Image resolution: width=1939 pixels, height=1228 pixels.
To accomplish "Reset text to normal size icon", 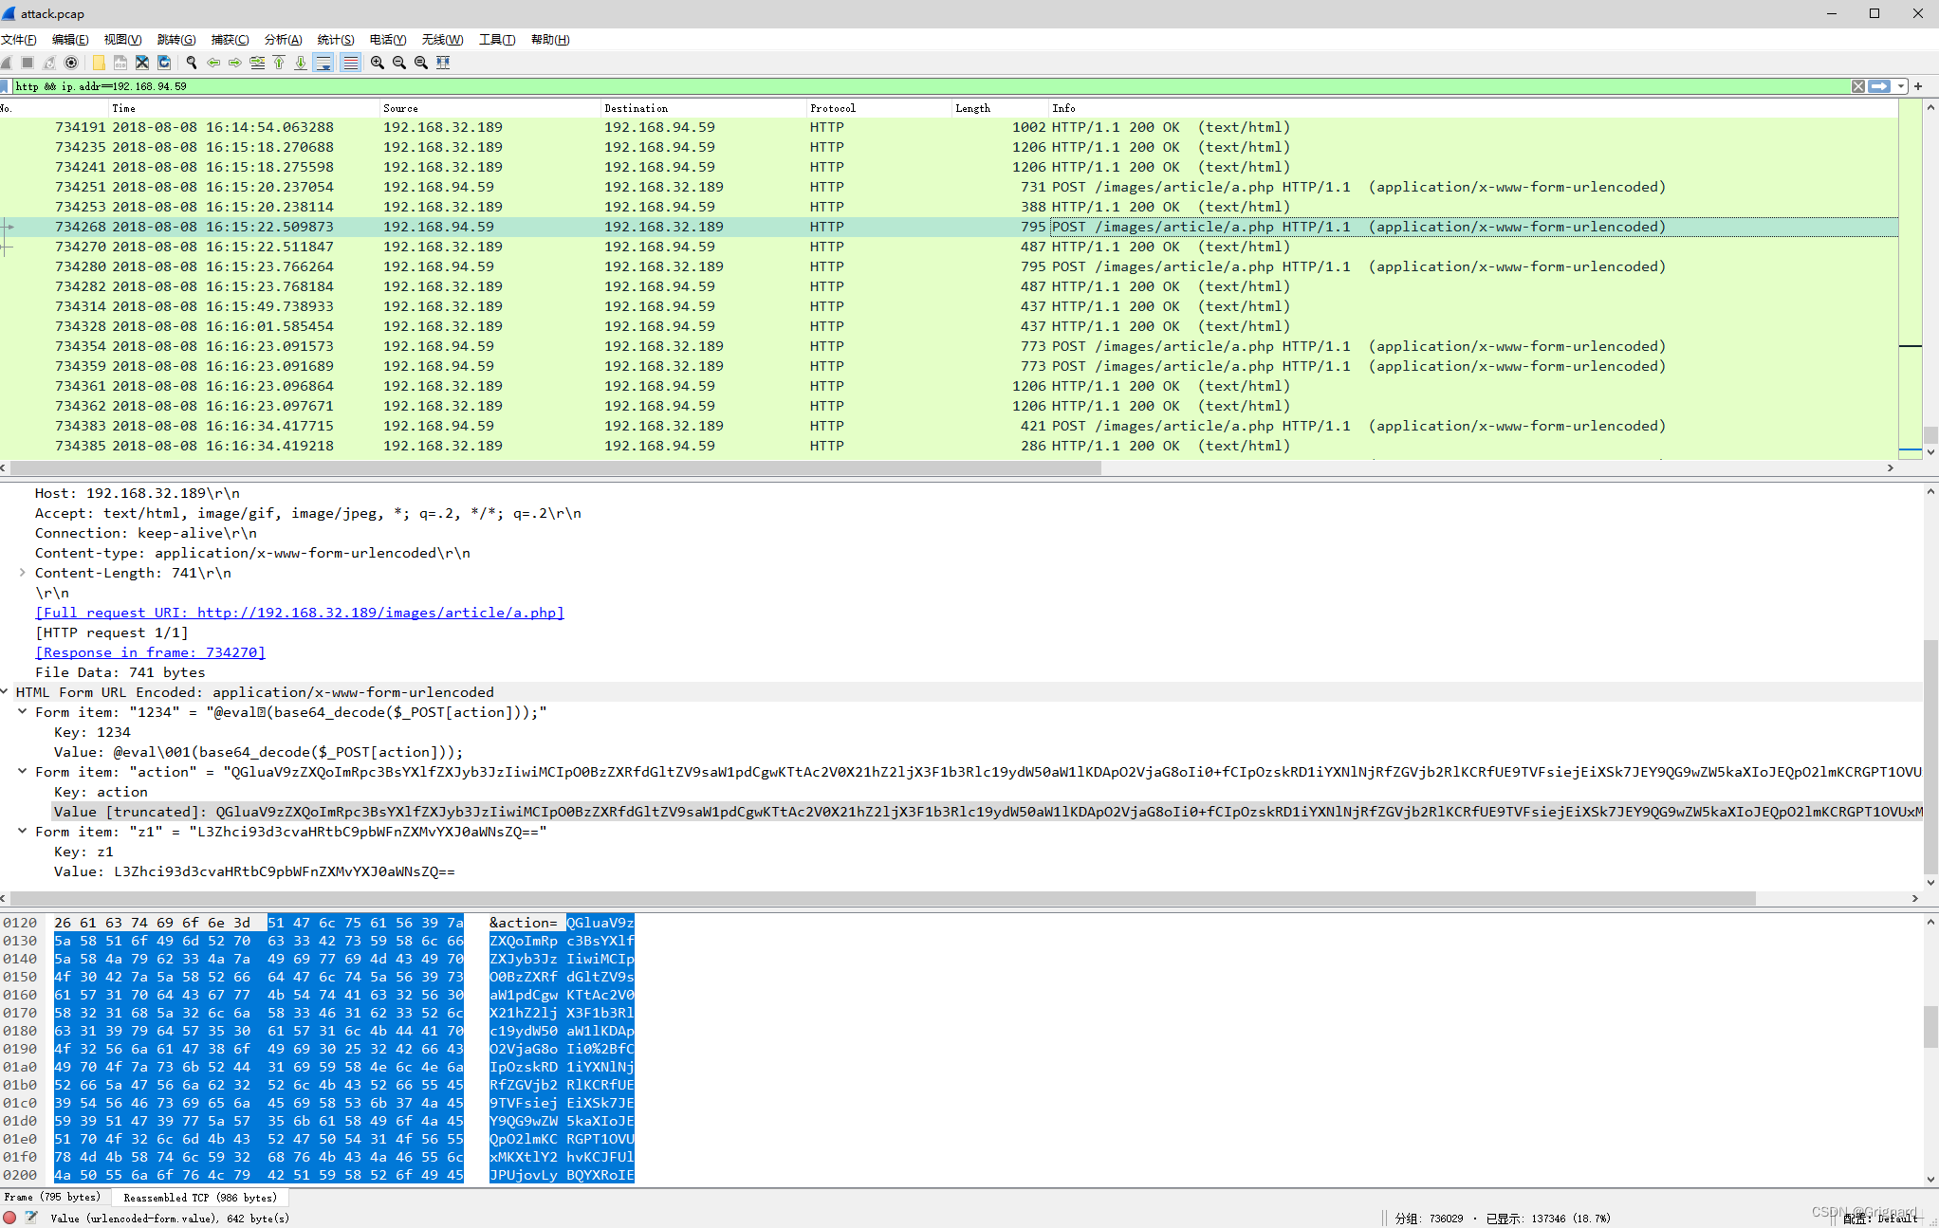I will tap(421, 63).
